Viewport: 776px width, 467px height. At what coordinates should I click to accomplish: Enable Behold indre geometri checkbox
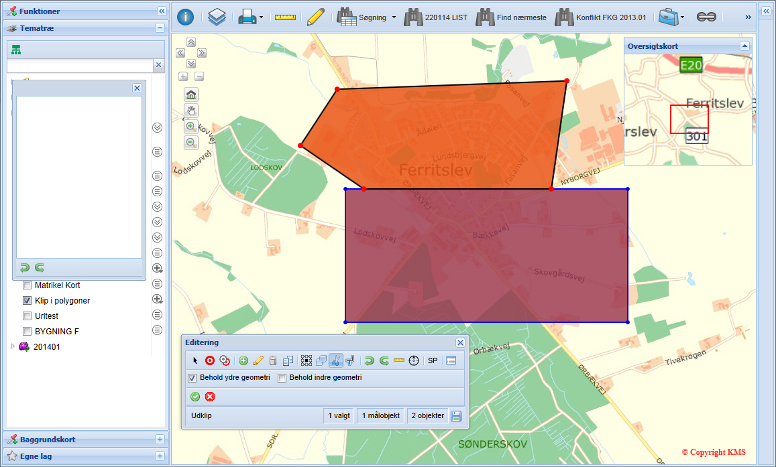click(282, 378)
